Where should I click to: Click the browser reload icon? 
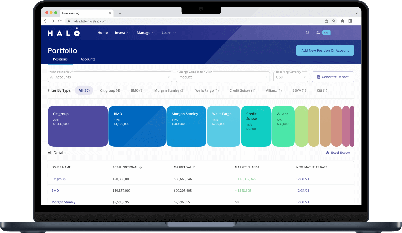point(60,21)
